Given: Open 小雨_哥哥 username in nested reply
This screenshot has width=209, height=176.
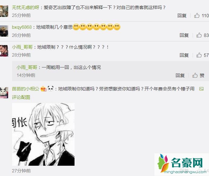Looking at the screenshot, I should coord(27,67).
